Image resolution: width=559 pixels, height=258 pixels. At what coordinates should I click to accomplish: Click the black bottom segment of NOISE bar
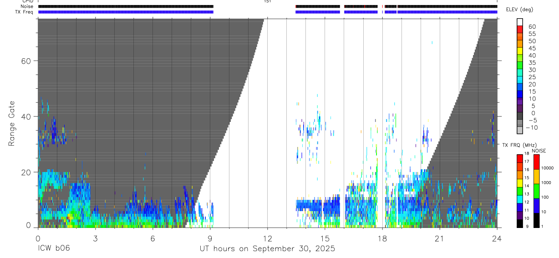point(537,220)
